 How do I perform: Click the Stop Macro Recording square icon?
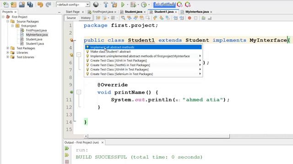pos(195,18)
